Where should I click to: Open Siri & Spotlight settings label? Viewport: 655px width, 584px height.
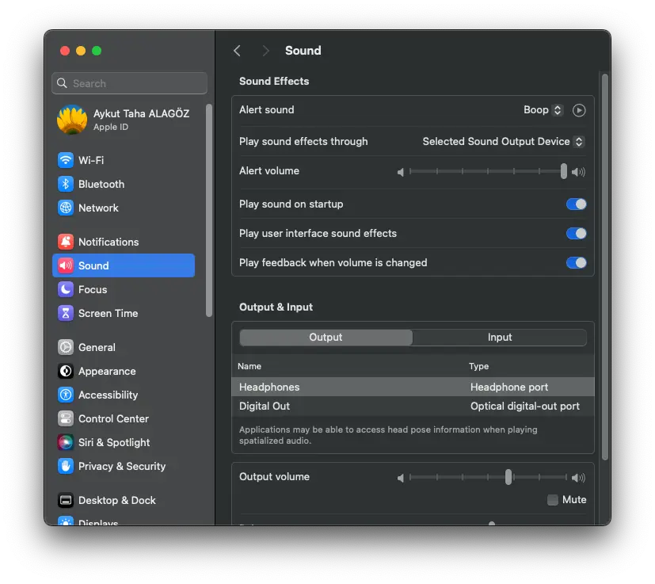114,442
